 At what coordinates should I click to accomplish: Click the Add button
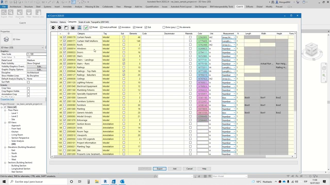pos(175,169)
